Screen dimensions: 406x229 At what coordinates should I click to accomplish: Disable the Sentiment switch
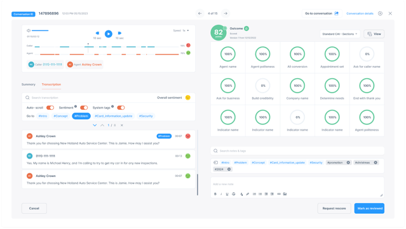click(x=84, y=107)
